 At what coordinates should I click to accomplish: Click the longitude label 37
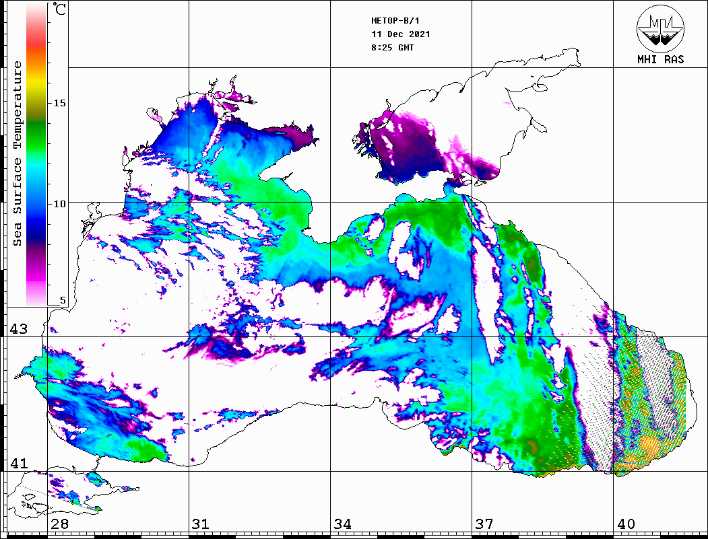484,524
